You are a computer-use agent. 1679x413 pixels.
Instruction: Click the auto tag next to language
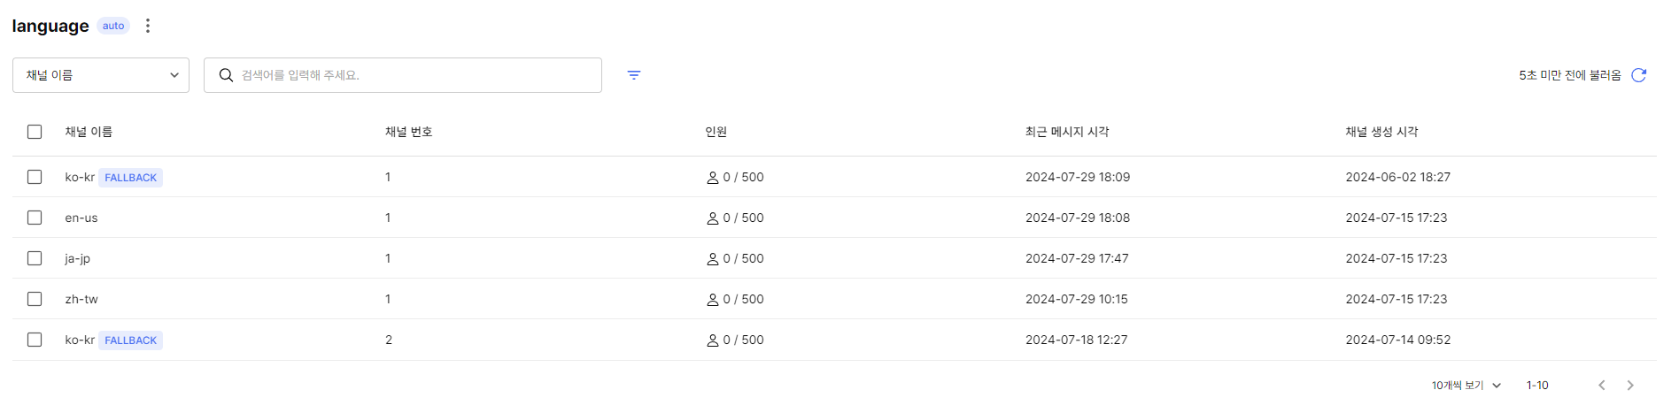pos(113,26)
